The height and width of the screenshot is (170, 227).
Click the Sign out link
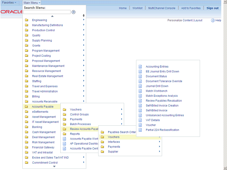[212, 8]
